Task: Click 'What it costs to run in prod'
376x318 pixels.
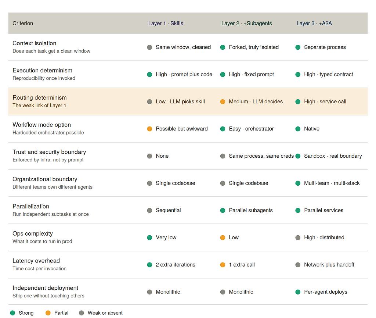Action: point(42,241)
